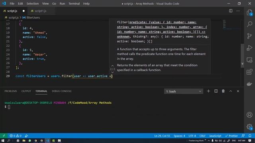Open the '1: bash' terminal selector dropdown
255x143 pixels.
(184, 91)
